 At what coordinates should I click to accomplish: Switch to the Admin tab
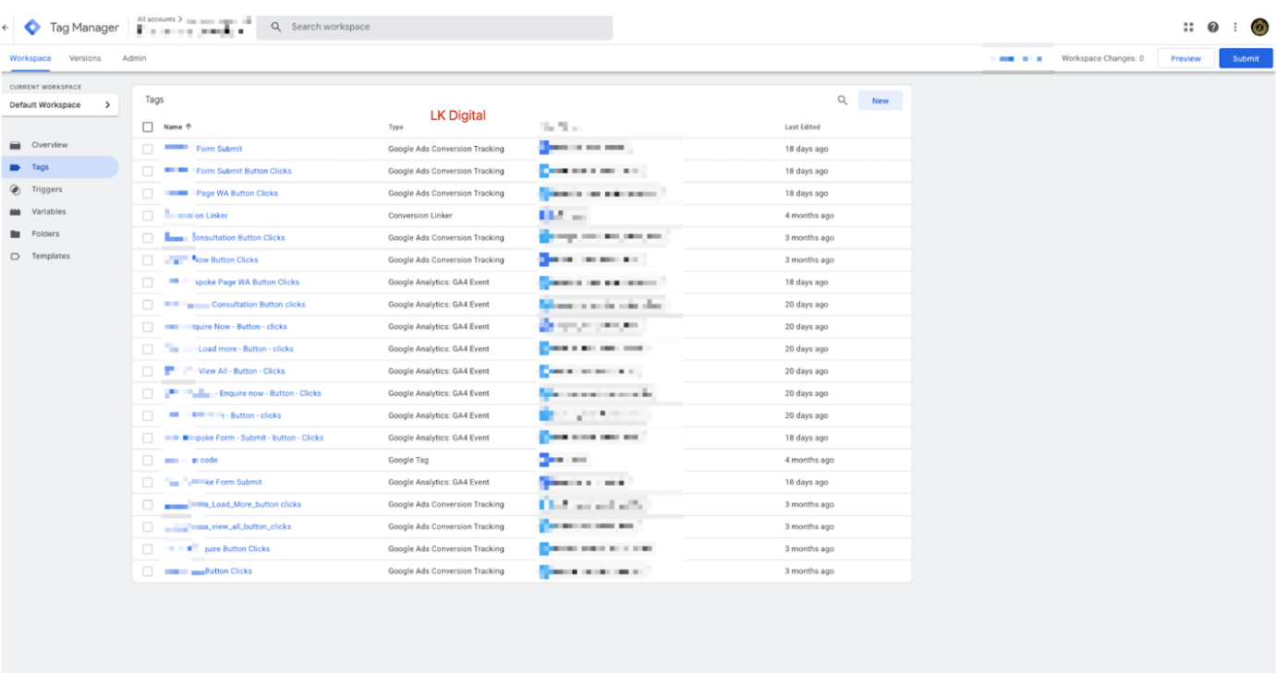tap(134, 58)
